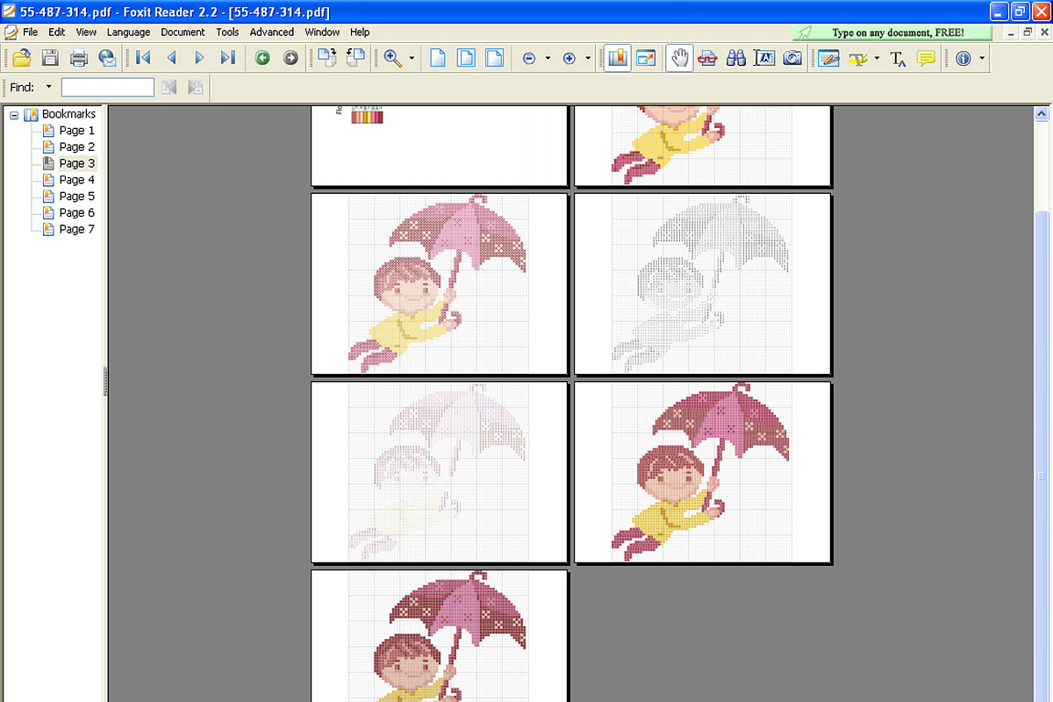The image size is (1053, 702).
Task: Open the Find options dropdown arrow
Action: (x=48, y=87)
